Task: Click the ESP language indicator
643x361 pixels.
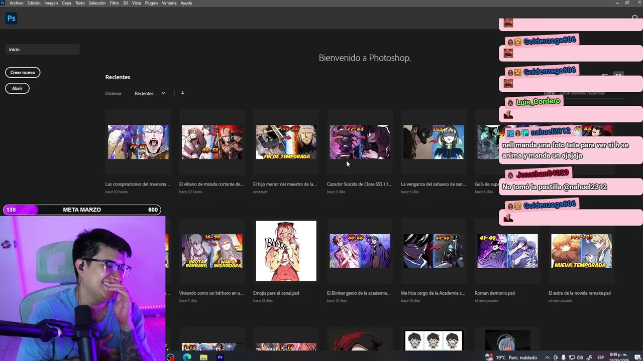Action: (600, 357)
